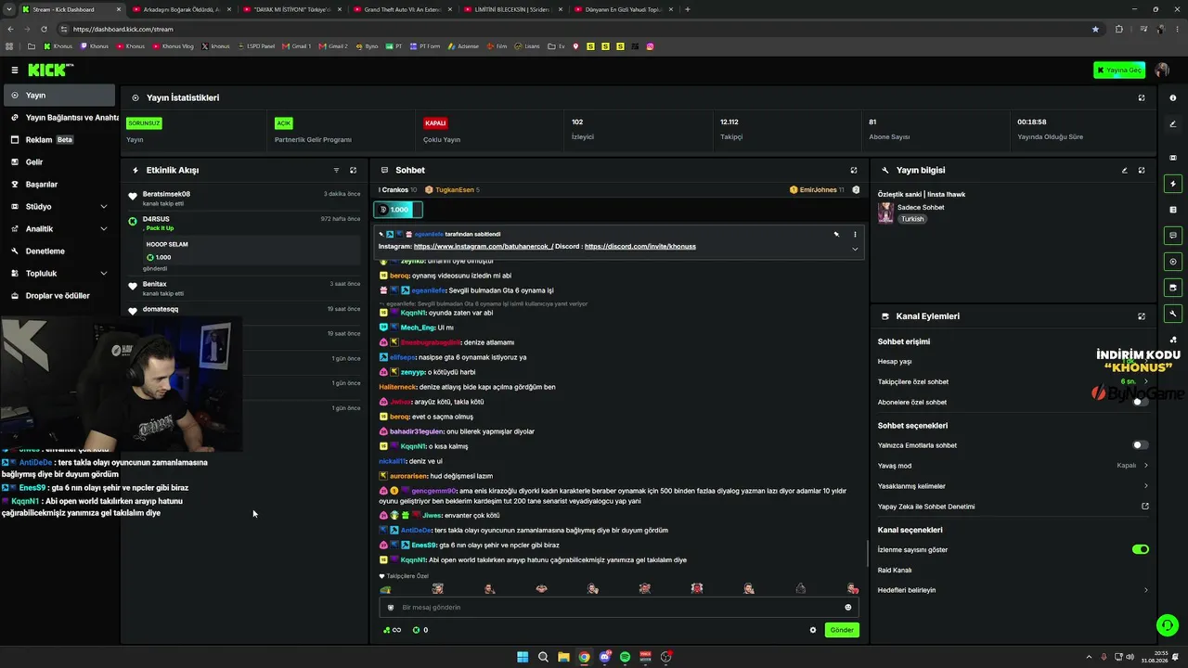Click the Kick logo

tap(50, 70)
